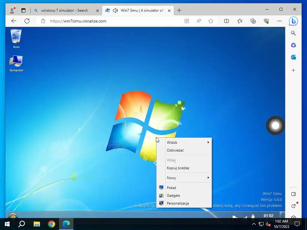This screenshot has width=307, height=230.
Task: Click the hide sidebar panel icon
Action: click(293, 194)
